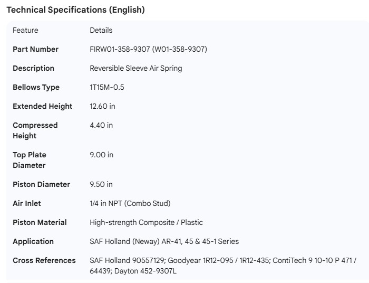Click the Compressed Height label

point(35,130)
